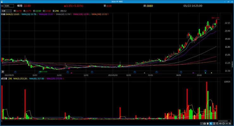Open the chart axis settings icon
This screenshot has width=234, height=126.
pyautogui.click(x=217, y=123)
